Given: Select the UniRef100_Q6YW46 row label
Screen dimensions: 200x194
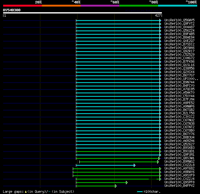Looking at the screenshot, I should tap(179, 48).
